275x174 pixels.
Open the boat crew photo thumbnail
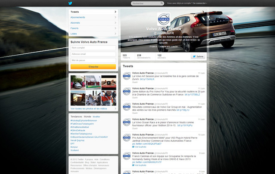93,98
